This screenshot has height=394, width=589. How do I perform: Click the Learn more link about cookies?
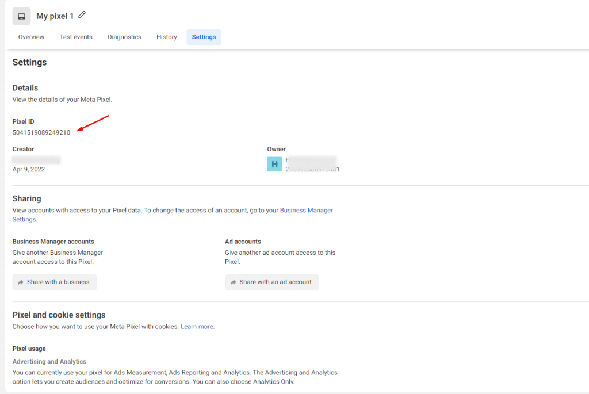tap(197, 327)
